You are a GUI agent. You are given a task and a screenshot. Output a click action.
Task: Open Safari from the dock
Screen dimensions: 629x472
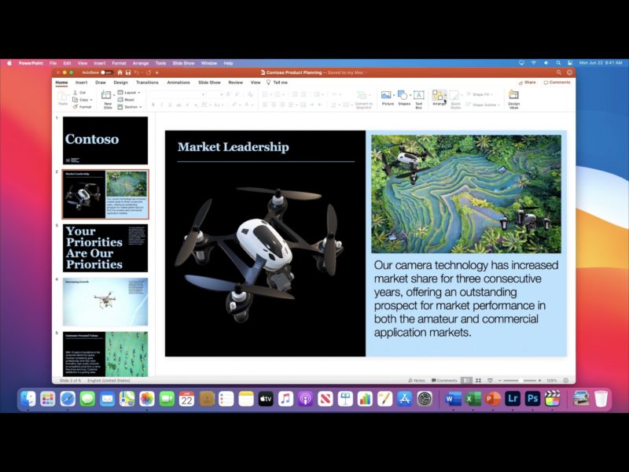pyautogui.click(x=68, y=399)
